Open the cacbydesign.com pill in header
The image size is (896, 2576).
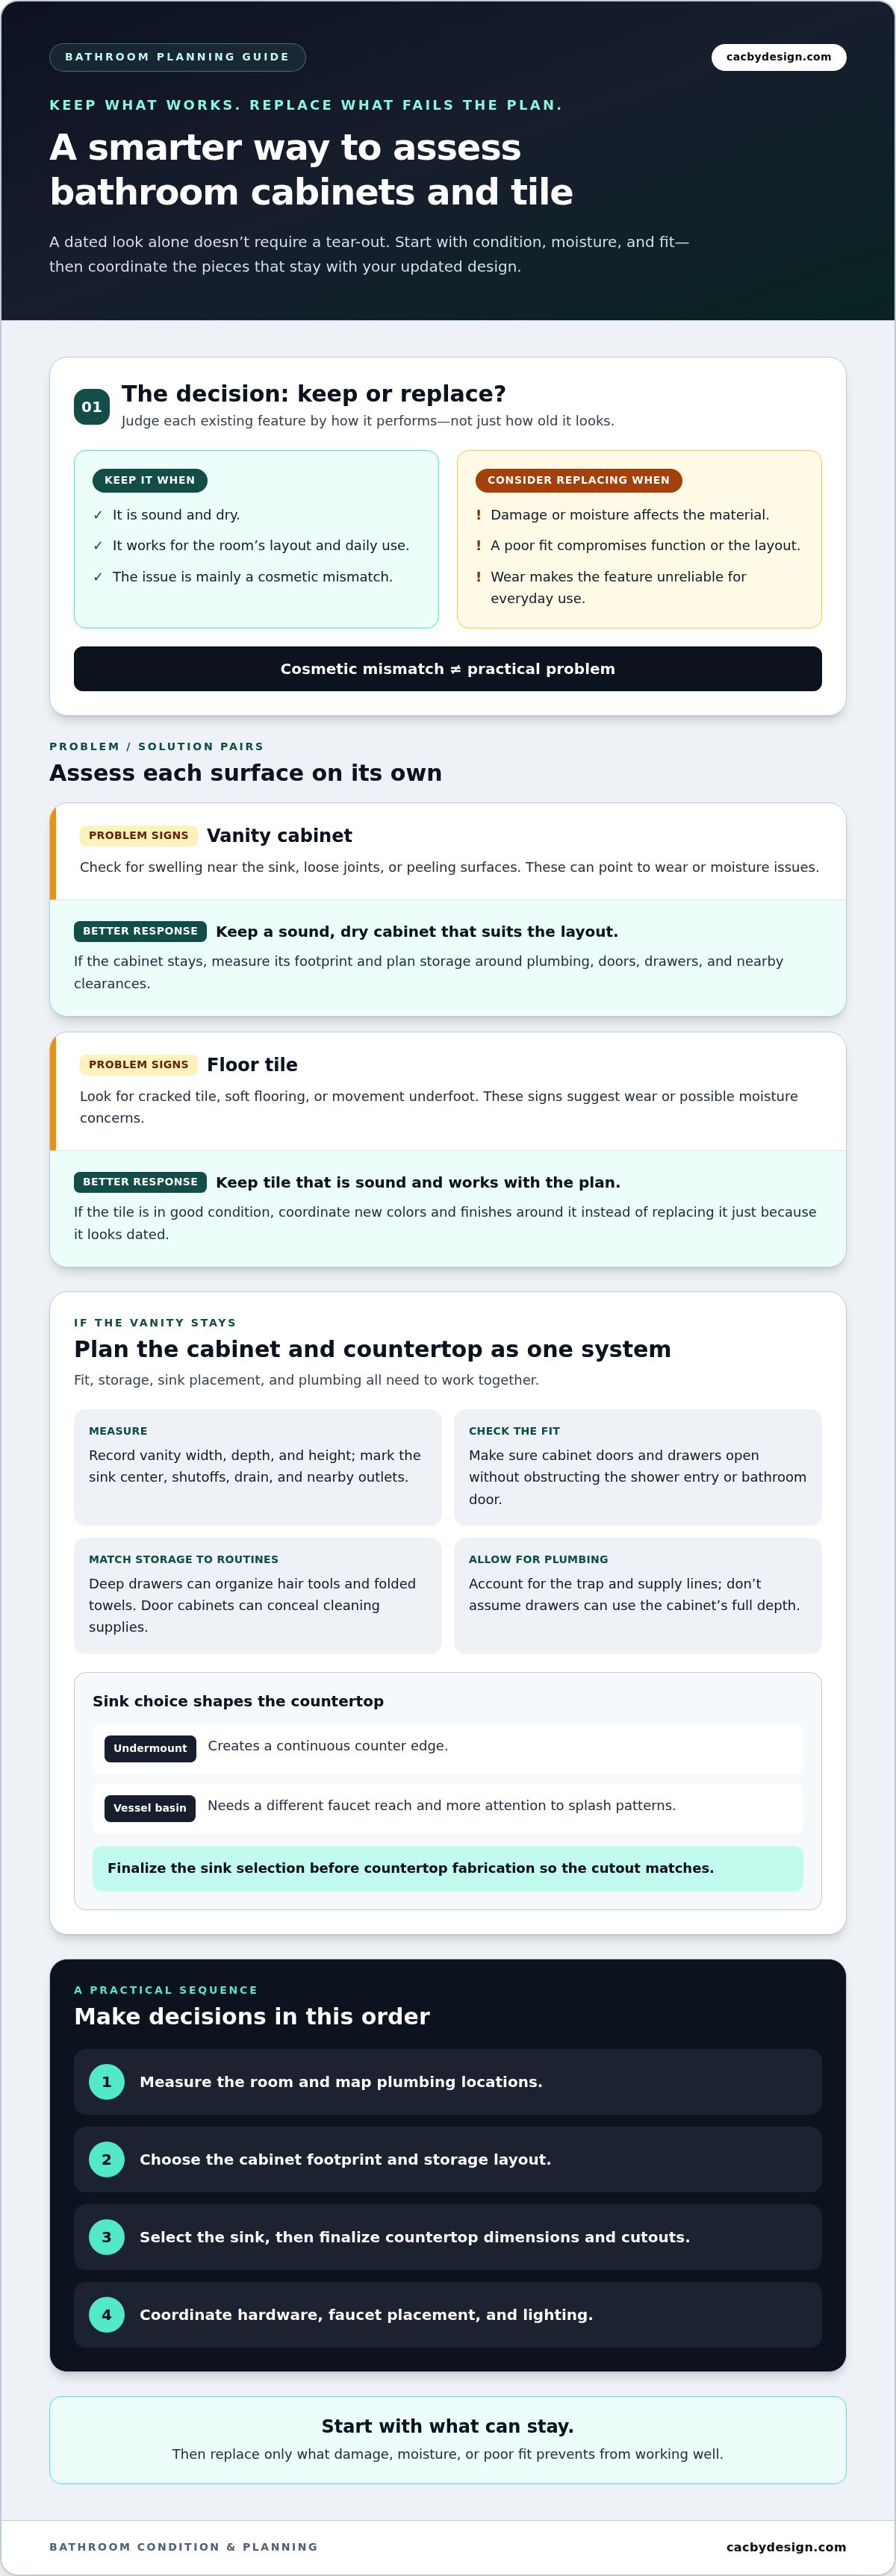(x=779, y=57)
